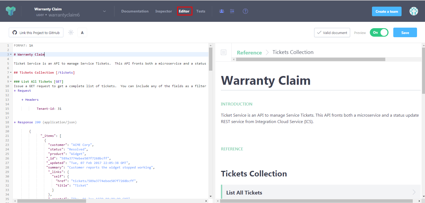Click the "title": "Ticket" line
Image resolution: width=425 pixels, height=203 pixels.
72,185
